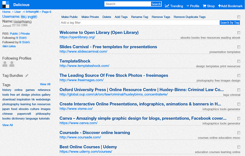Click the 'photography' tag in the sidebar

tap(11, 104)
